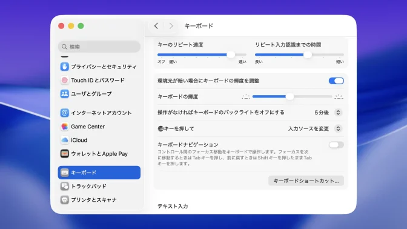Select プライバシーとセキュリティ in sidebar
Image resolution: width=407 pixels, height=229 pixels.
click(99, 67)
